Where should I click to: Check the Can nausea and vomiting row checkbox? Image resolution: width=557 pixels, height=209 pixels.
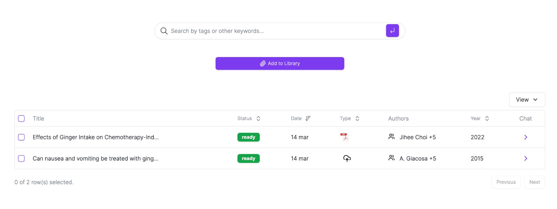[x=21, y=158]
